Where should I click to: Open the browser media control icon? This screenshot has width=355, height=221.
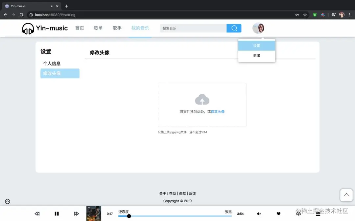pyautogui.click(x=334, y=15)
